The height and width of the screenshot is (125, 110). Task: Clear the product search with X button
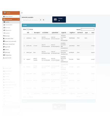pyautogui.click(x=41, y=20)
